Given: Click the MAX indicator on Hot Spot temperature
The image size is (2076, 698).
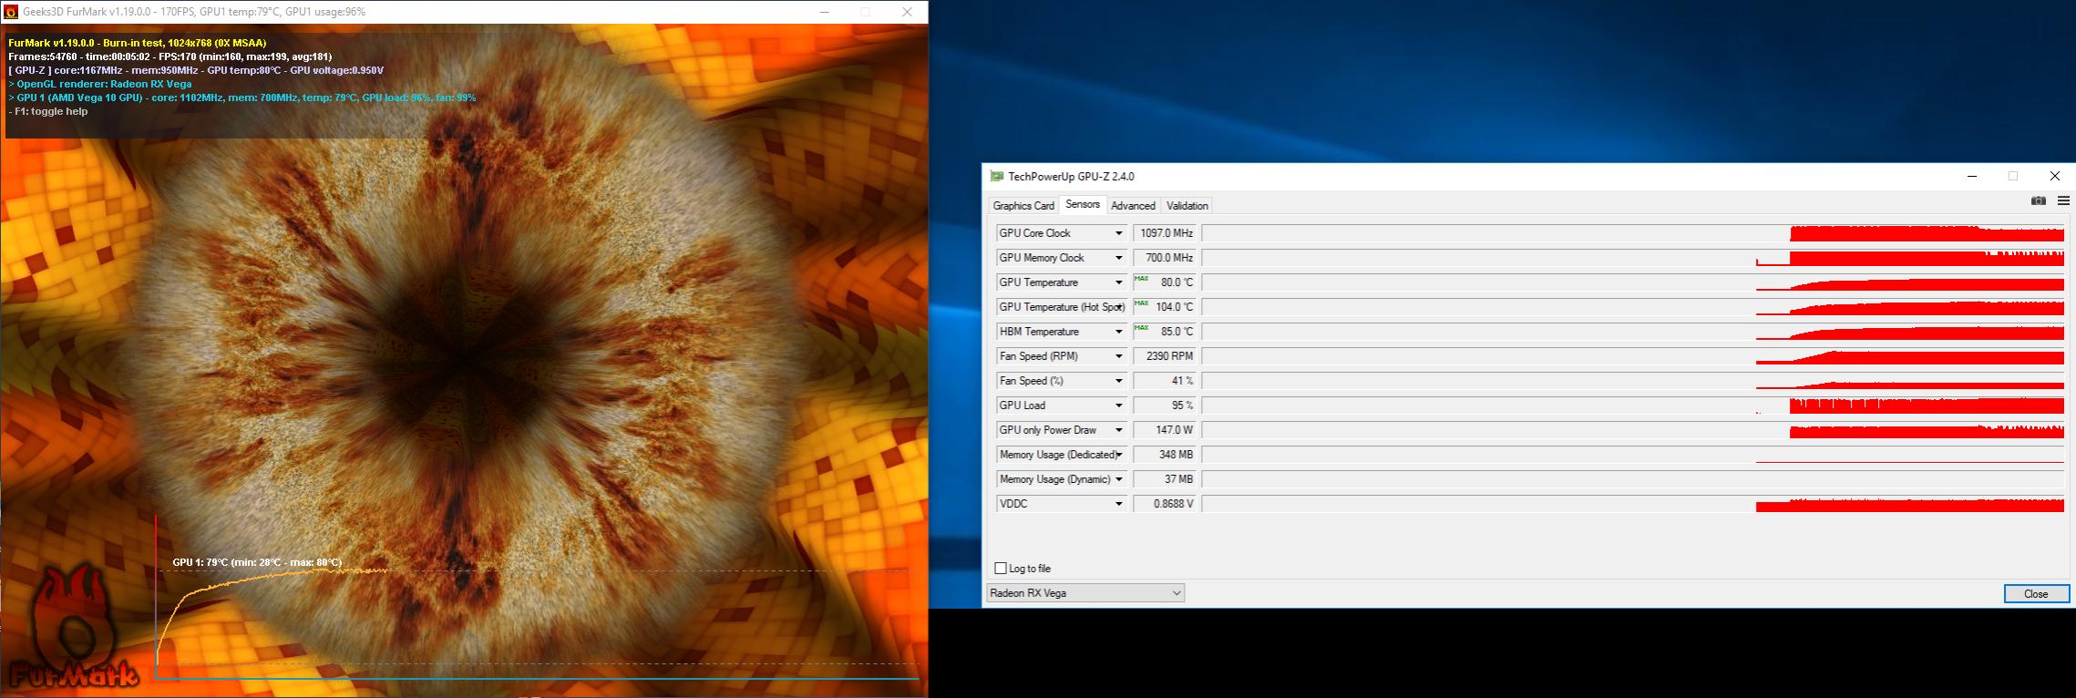Looking at the screenshot, I should (x=1141, y=303).
